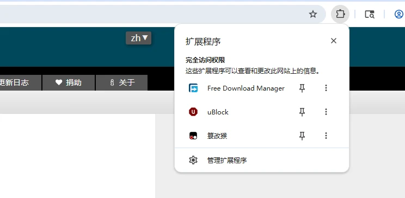Open the 捐助 tab
Image resolution: width=405 pixels, height=198 pixels.
click(x=69, y=82)
